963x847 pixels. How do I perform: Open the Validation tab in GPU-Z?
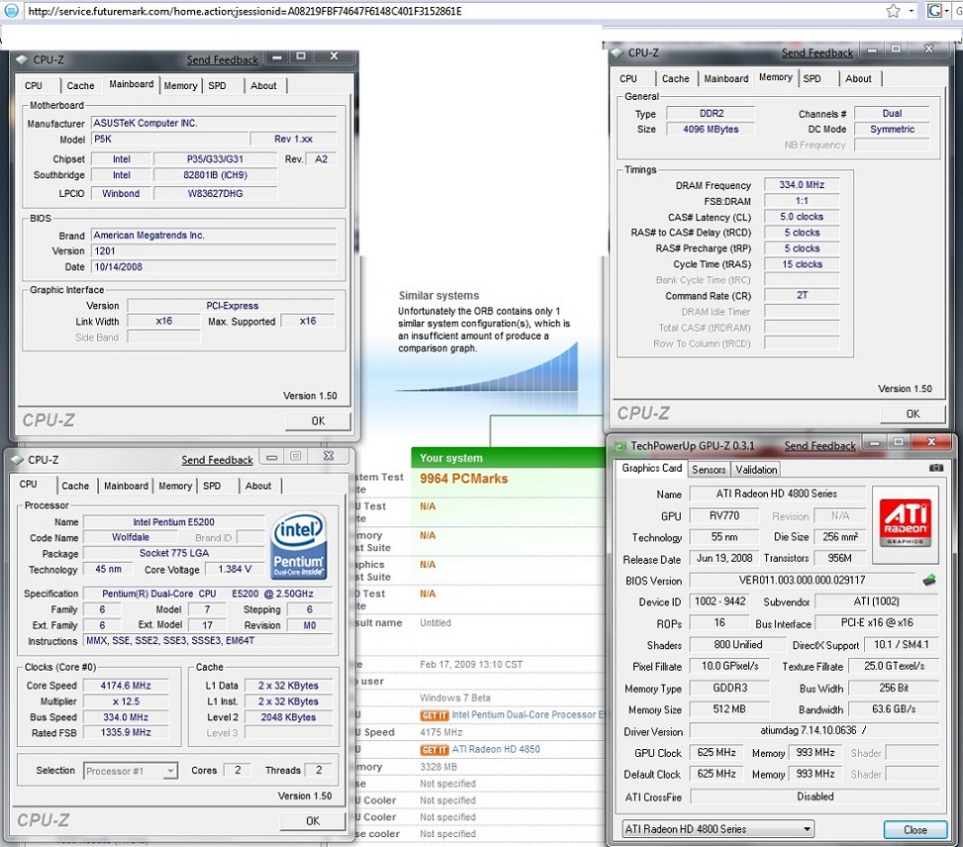756,469
